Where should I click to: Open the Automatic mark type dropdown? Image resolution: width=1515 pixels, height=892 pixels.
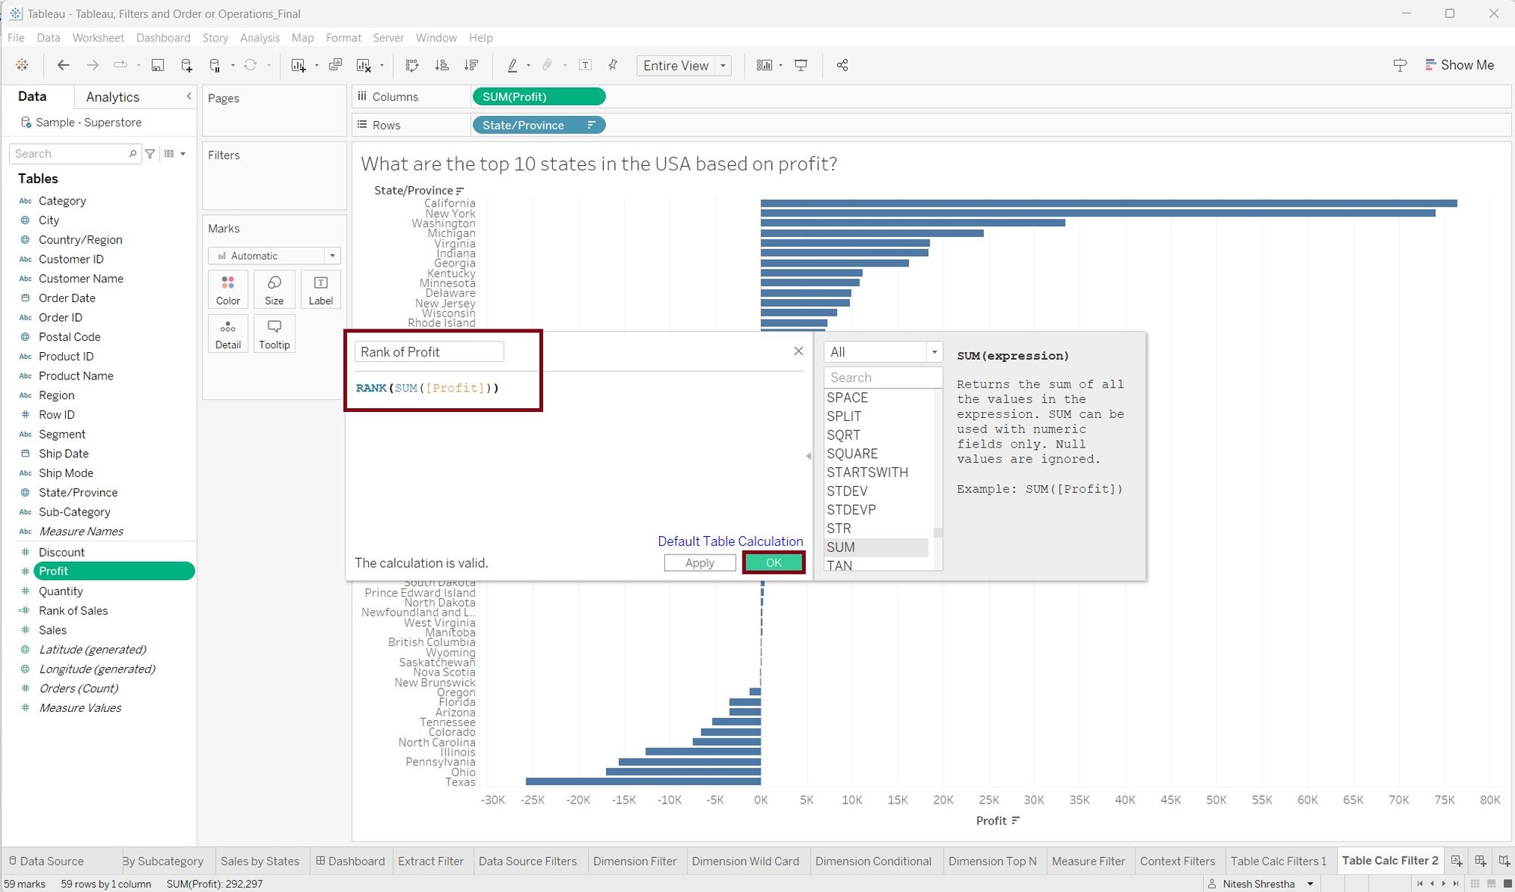274,256
